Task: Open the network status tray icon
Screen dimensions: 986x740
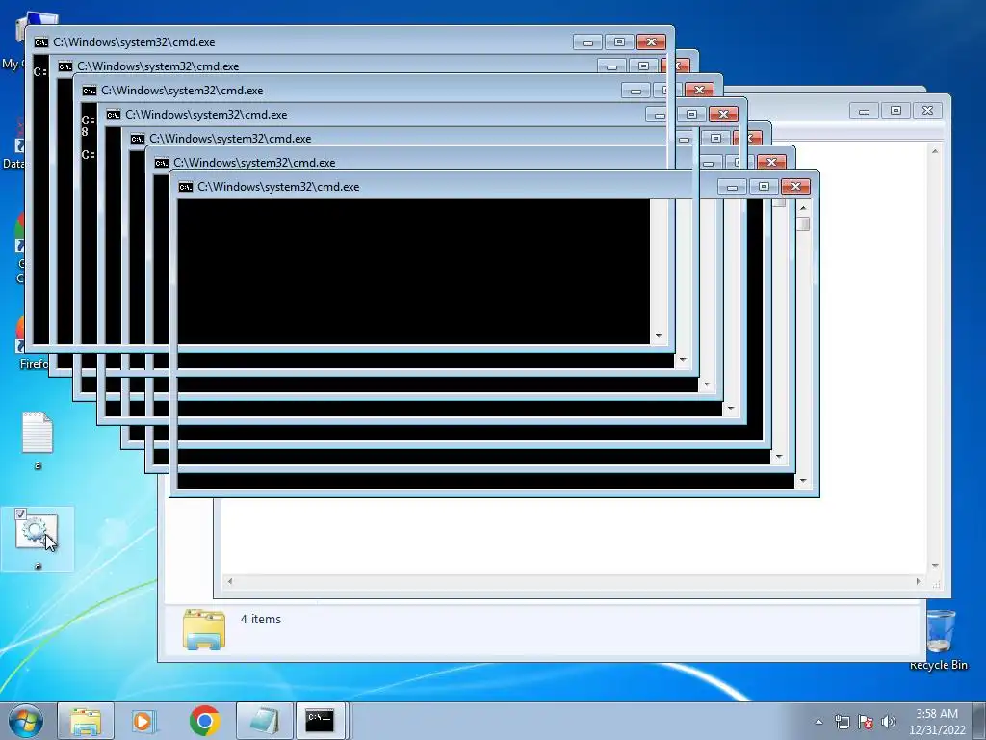Action: click(842, 722)
